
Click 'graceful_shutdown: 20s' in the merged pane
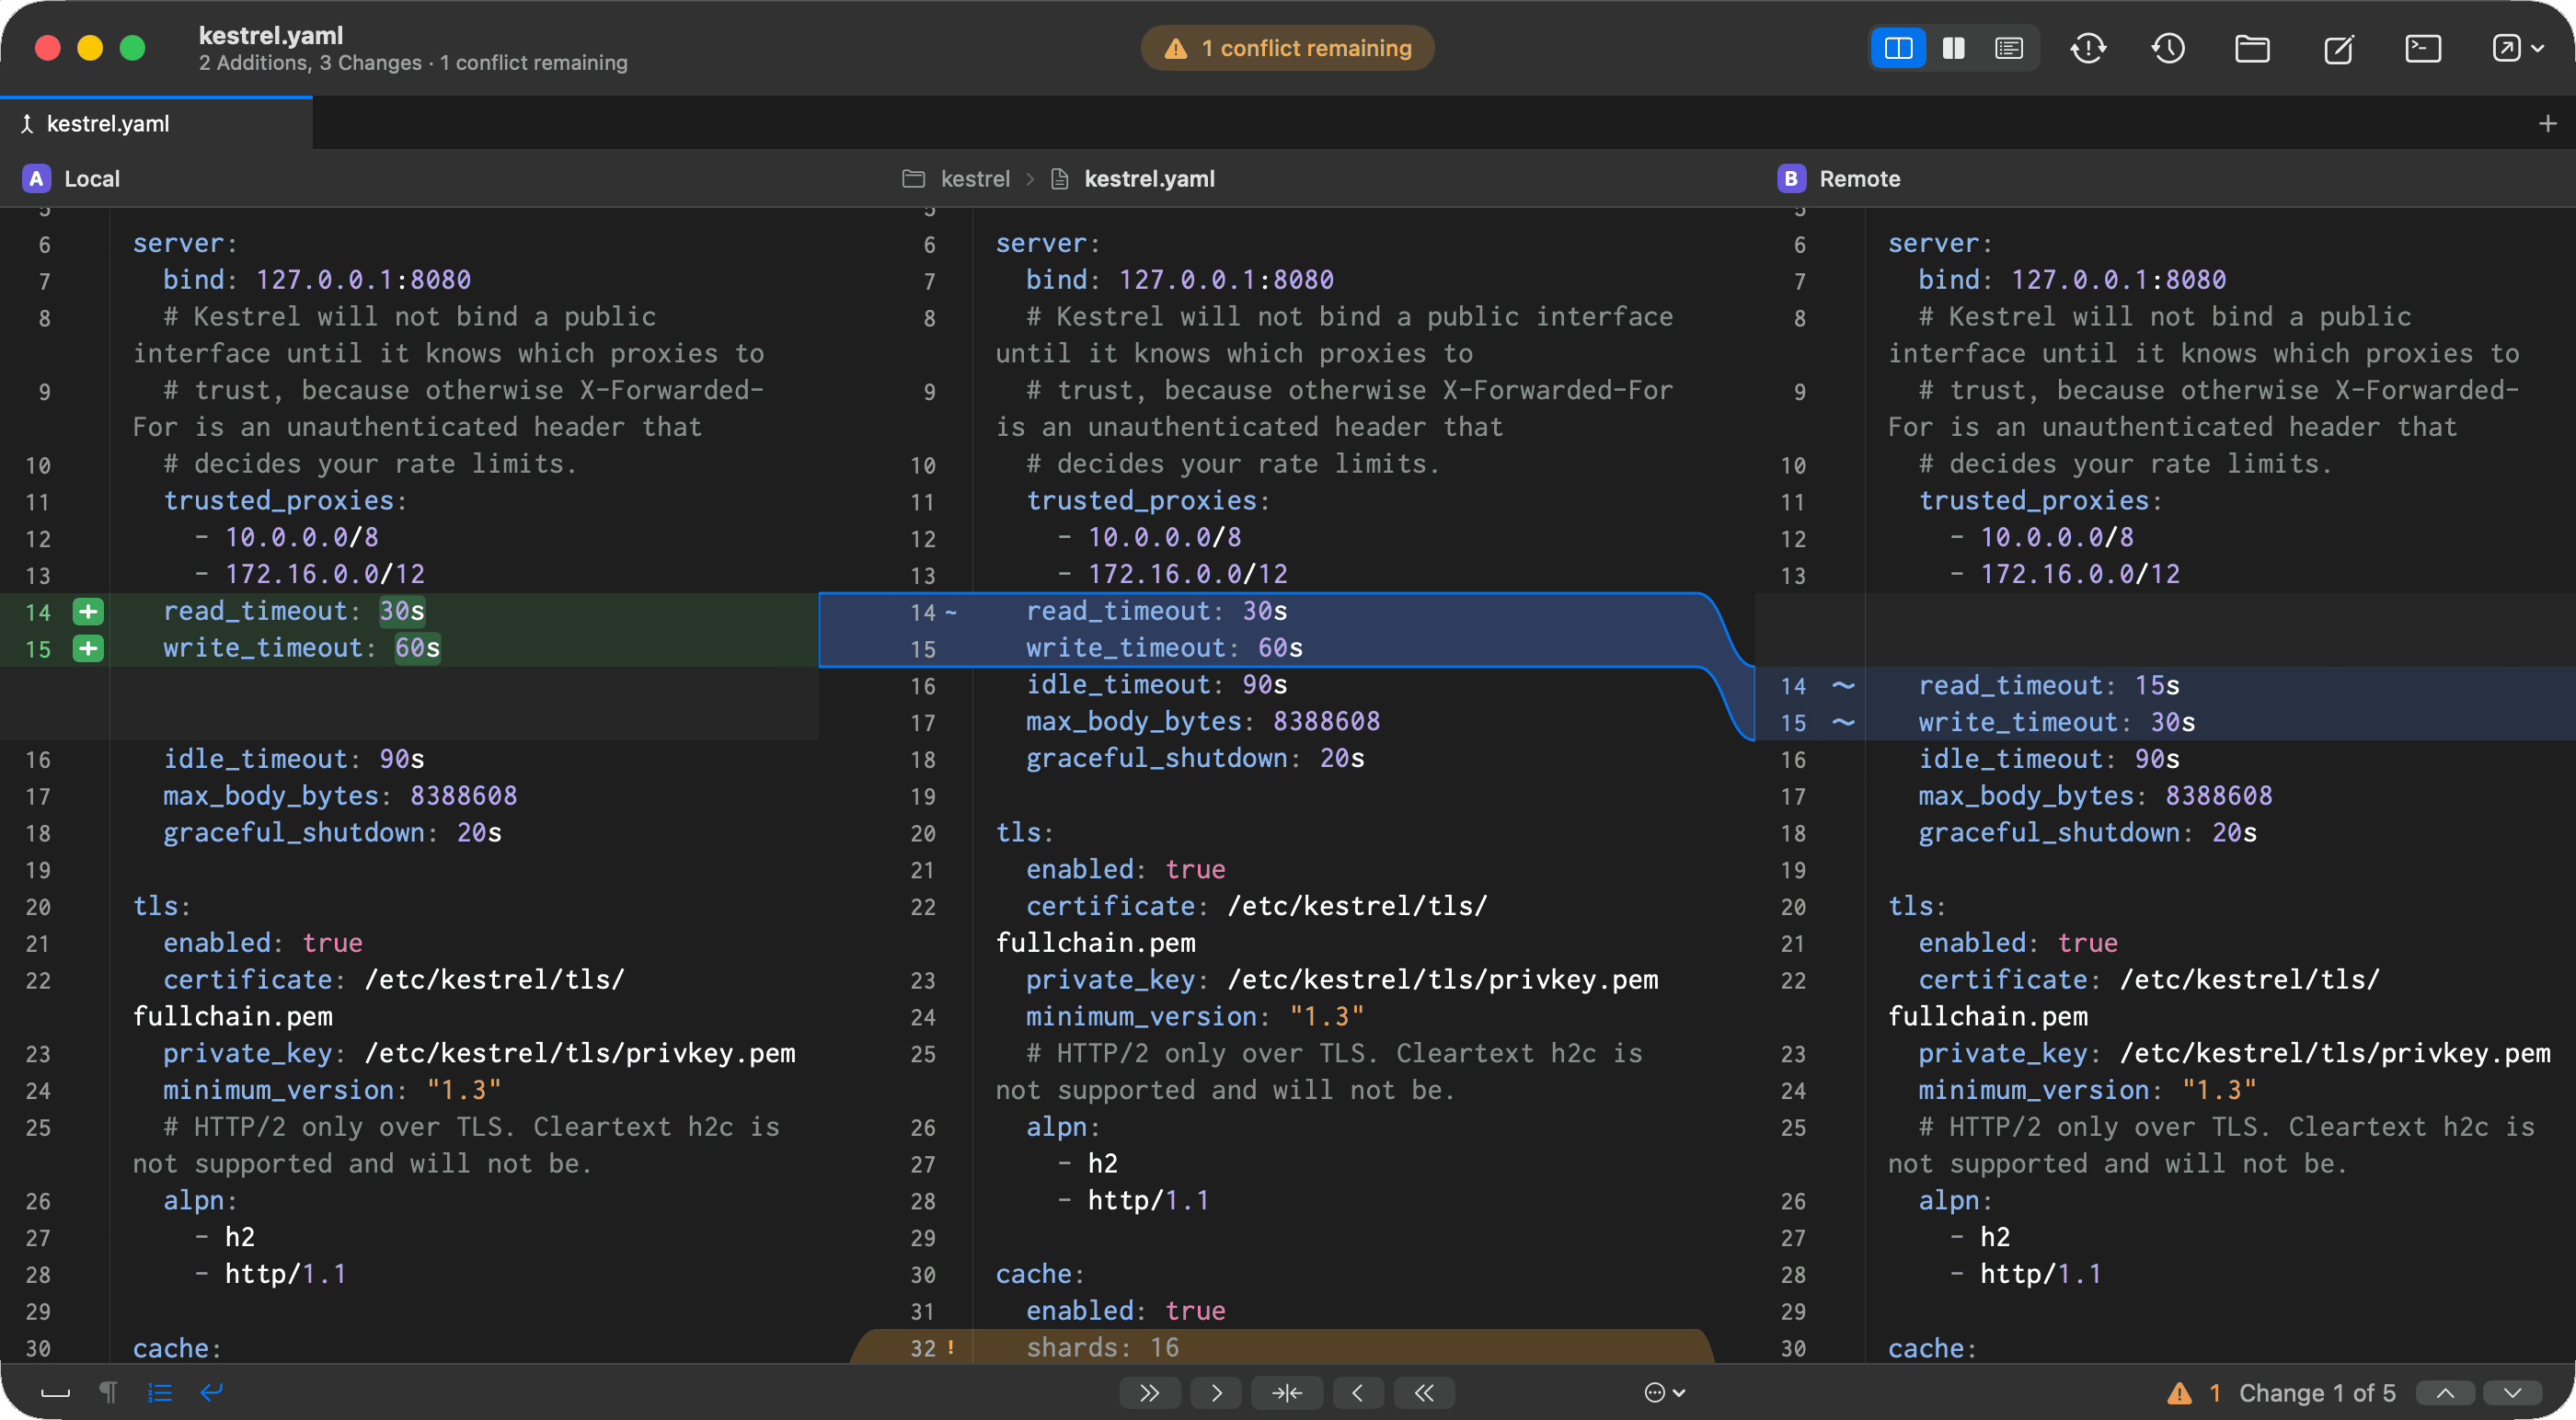(x=1195, y=758)
